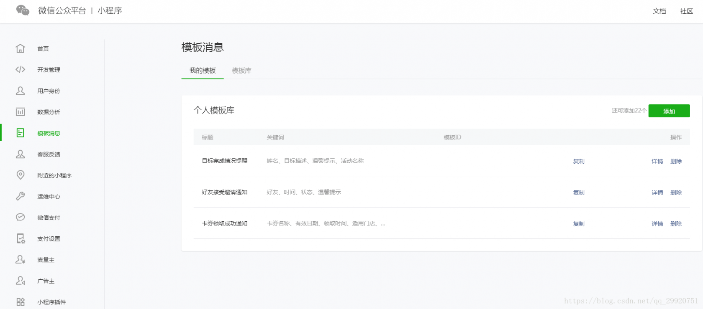View 详情 for 目标完成情况提醒
Image resolution: width=703 pixels, height=309 pixels.
pos(657,161)
